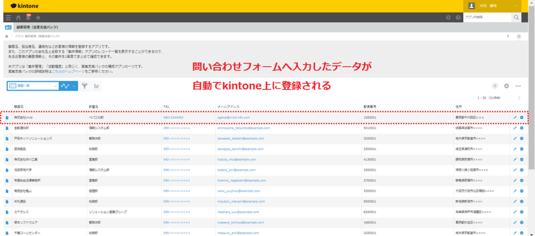Click the phone 050-××××-×××× link

(177, 149)
